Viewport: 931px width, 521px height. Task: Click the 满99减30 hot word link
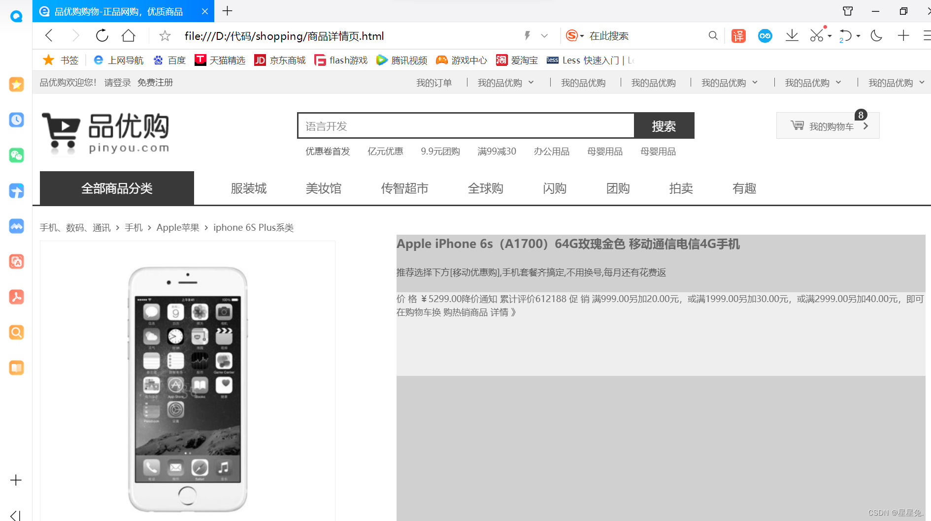(497, 152)
